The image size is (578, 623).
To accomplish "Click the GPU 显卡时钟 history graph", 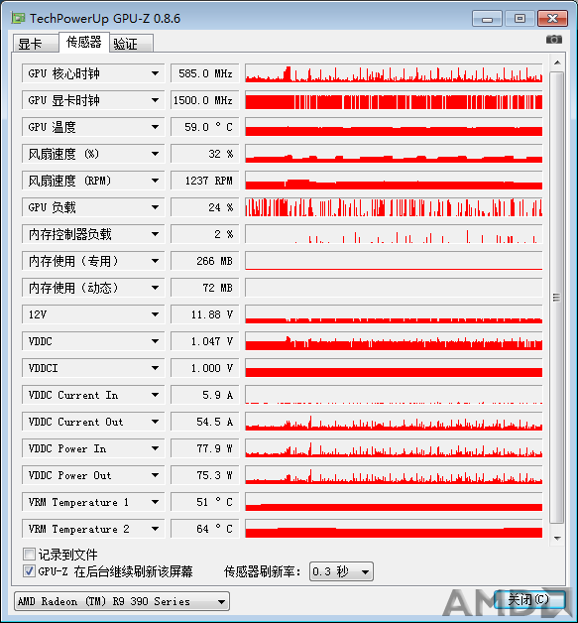I will pyautogui.click(x=394, y=100).
